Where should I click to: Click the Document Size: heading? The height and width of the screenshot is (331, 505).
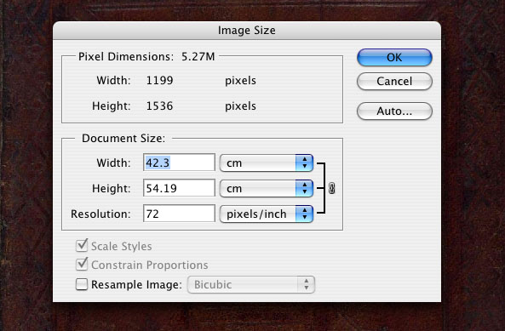click(123, 139)
